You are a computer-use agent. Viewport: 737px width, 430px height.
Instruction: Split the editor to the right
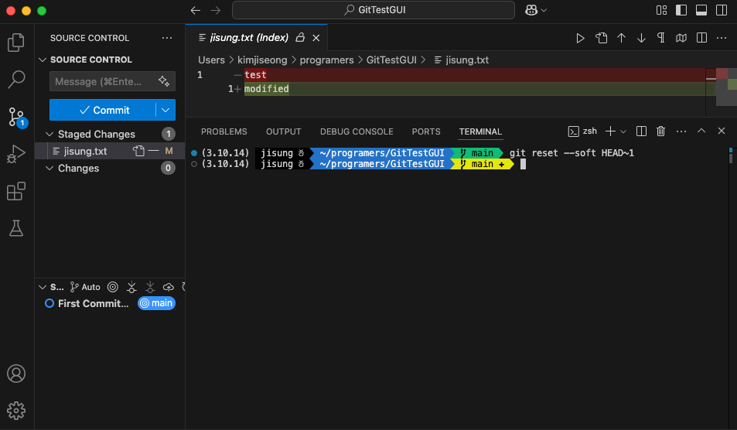click(701, 38)
